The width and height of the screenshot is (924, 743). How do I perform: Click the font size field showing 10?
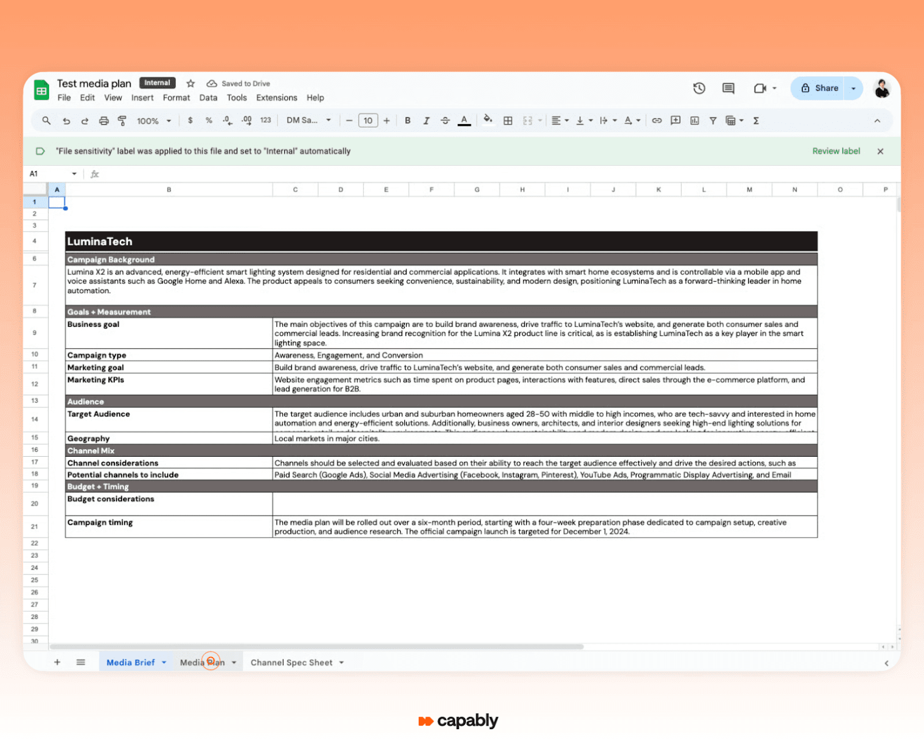tap(368, 121)
